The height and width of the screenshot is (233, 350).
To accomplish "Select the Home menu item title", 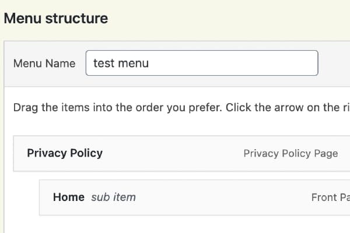I will [x=69, y=197].
